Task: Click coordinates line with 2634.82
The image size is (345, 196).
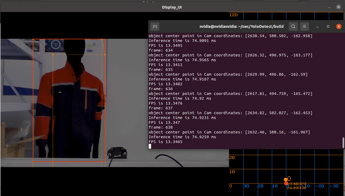Action: click(x=231, y=113)
